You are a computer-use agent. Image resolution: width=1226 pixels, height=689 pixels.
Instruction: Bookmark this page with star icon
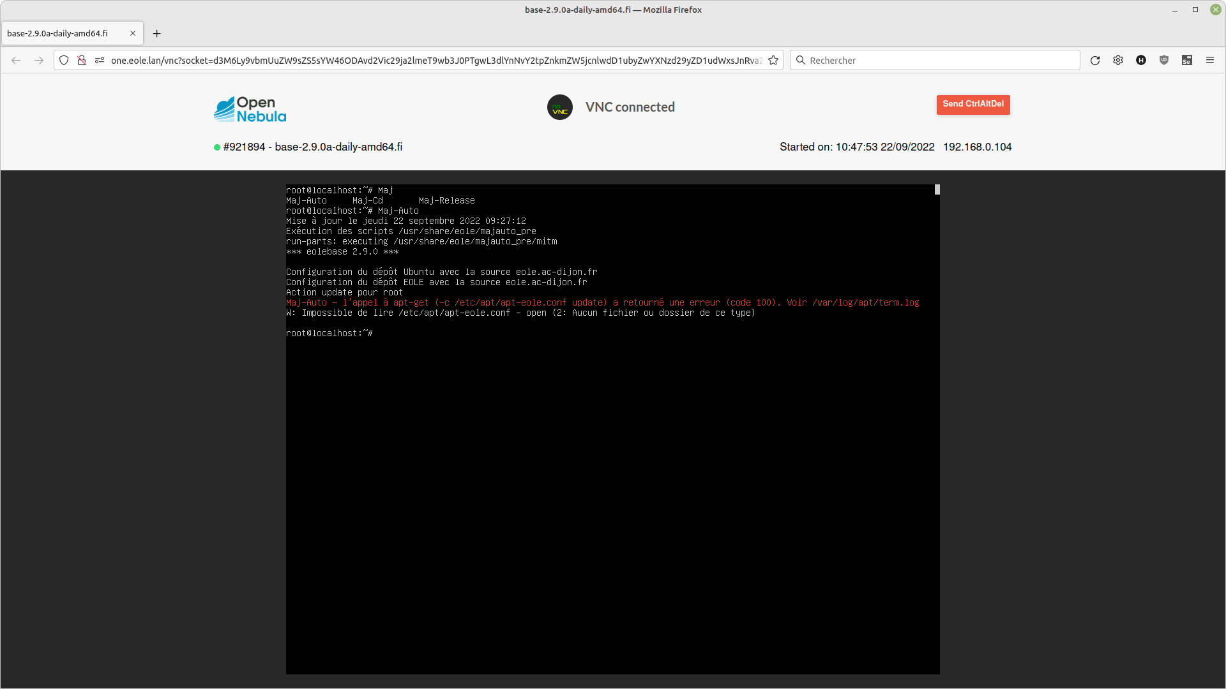(773, 61)
